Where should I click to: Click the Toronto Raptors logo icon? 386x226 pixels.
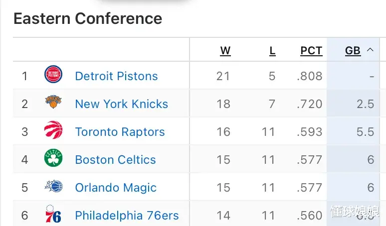[53, 131]
